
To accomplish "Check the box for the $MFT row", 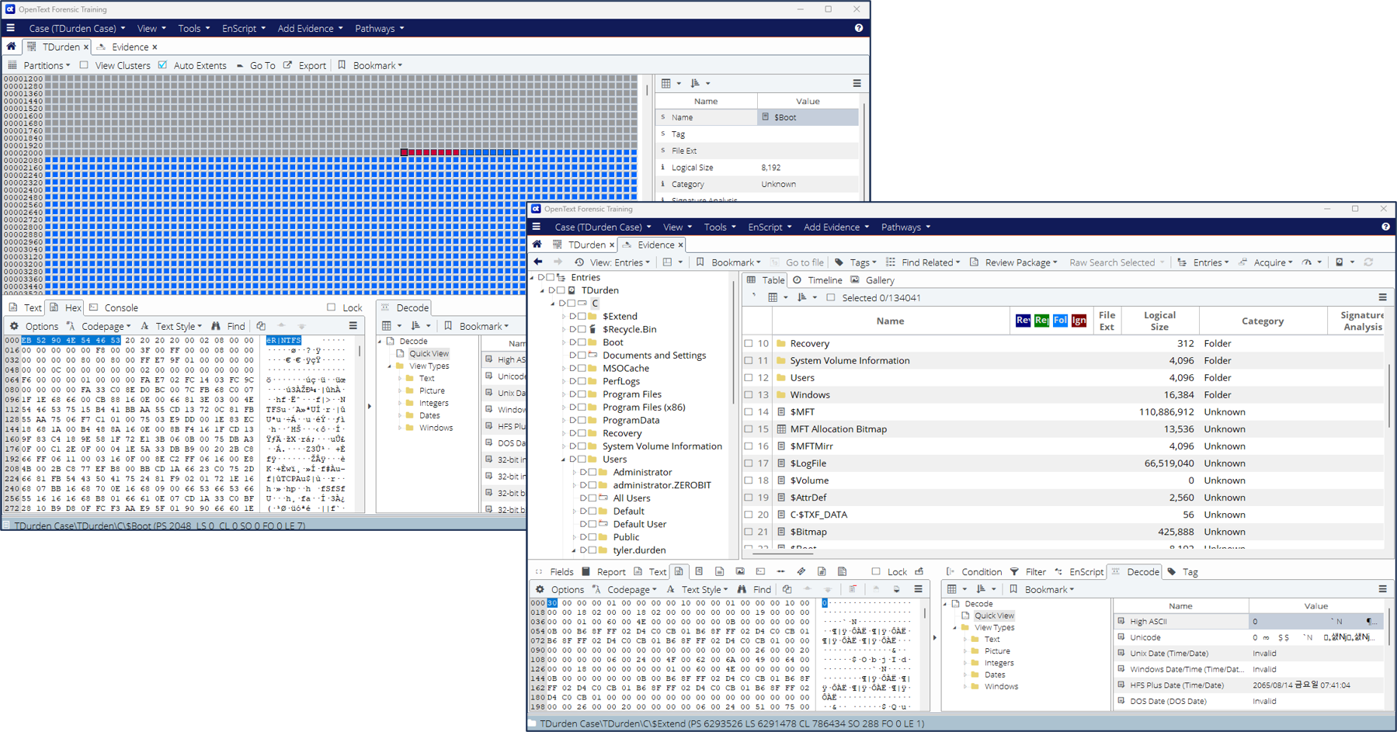I will (x=749, y=411).
